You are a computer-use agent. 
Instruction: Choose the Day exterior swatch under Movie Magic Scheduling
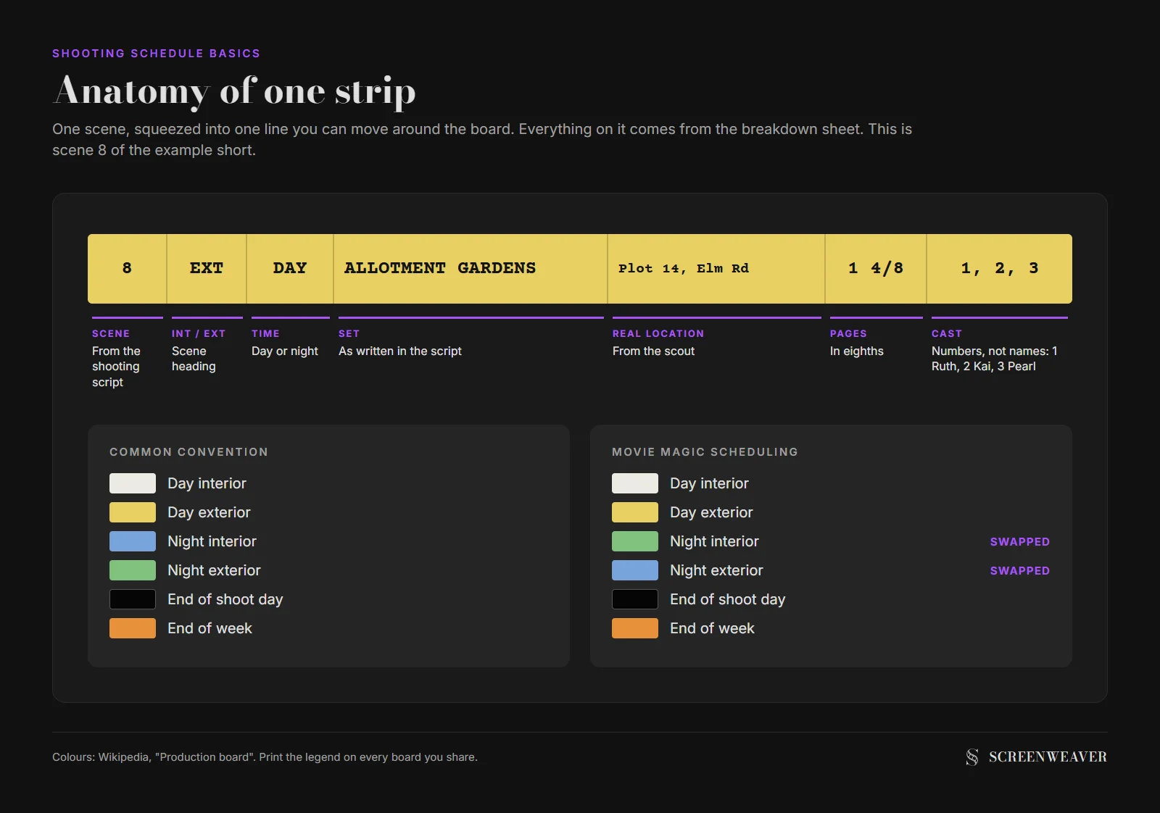click(x=635, y=512)
